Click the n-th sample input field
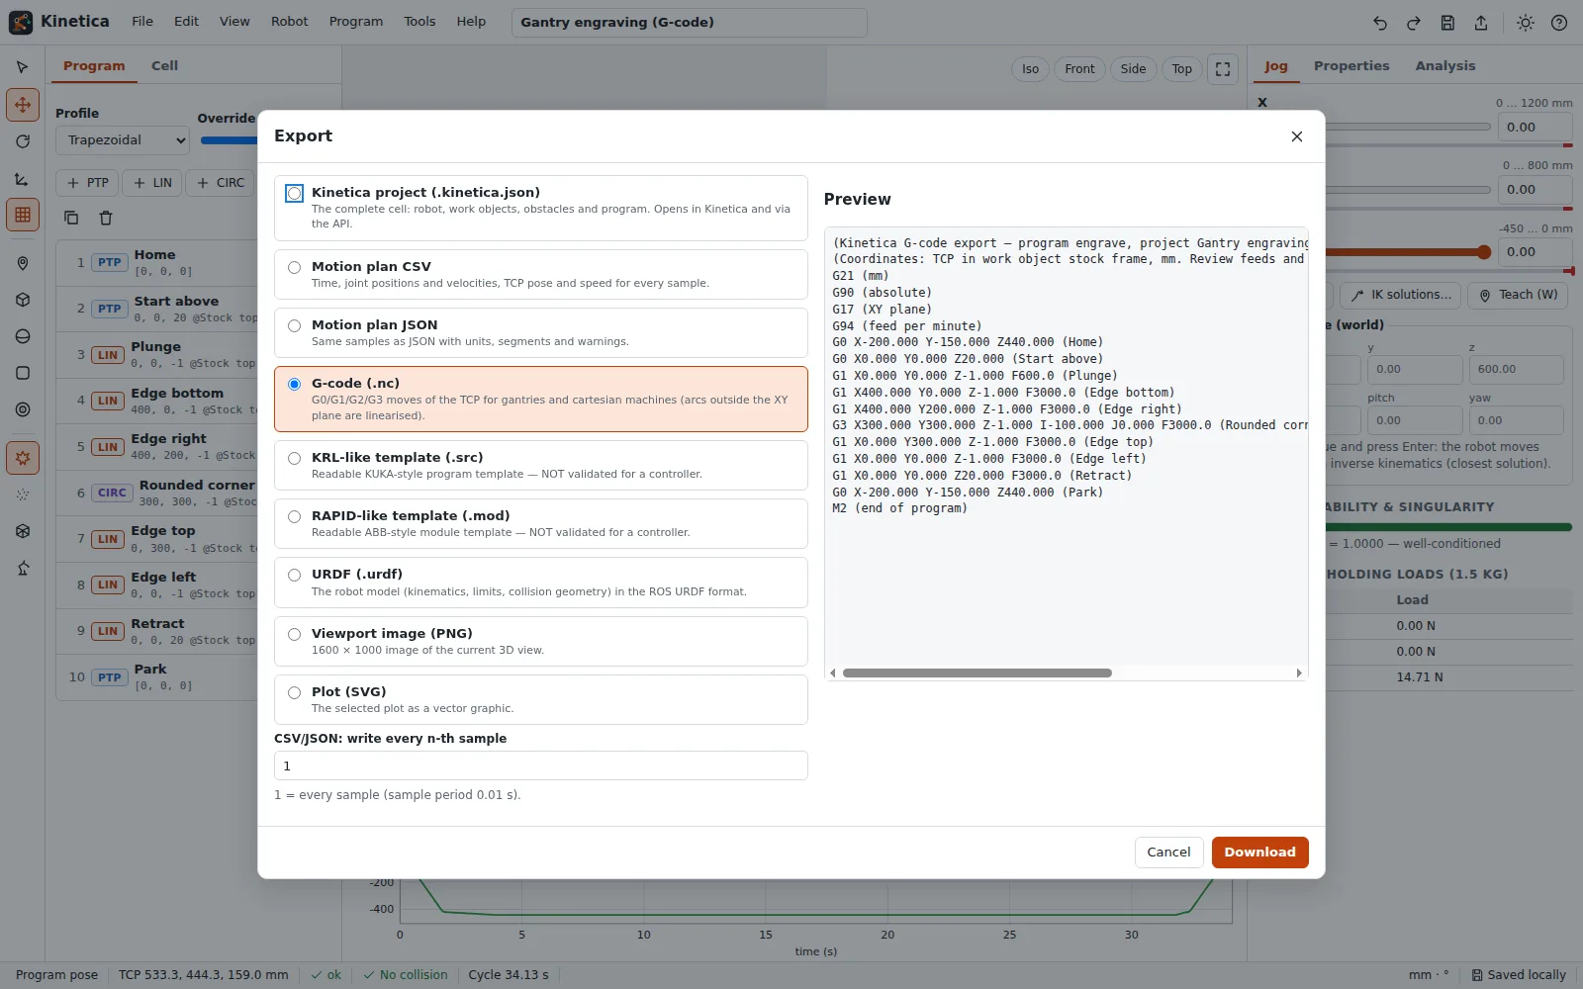 click(x=540, y=765)
